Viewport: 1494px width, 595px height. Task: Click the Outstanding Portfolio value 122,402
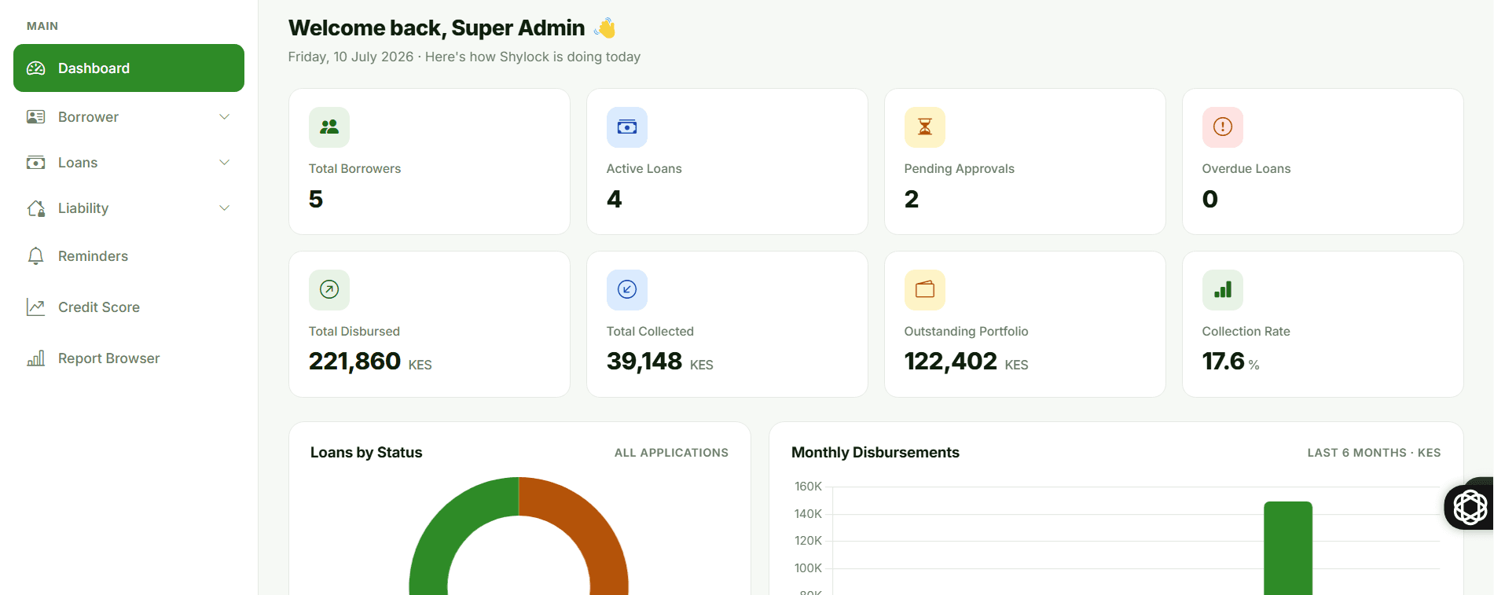951,362
